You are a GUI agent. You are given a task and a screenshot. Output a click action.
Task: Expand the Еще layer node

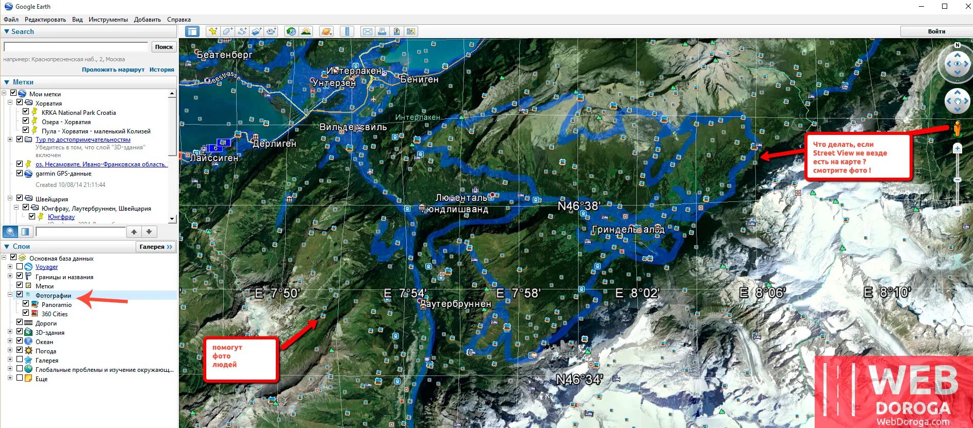click(10, 378)
